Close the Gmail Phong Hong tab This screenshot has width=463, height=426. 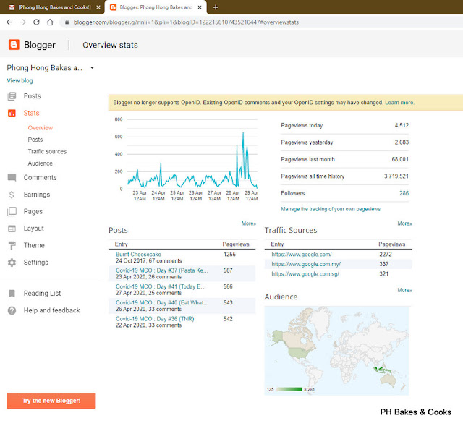point(98,7)
